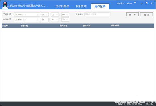Select the 操作记录 tab
The height and width of the screenshot is (106, 156).
pyautogui.click(x=100, y=7)
